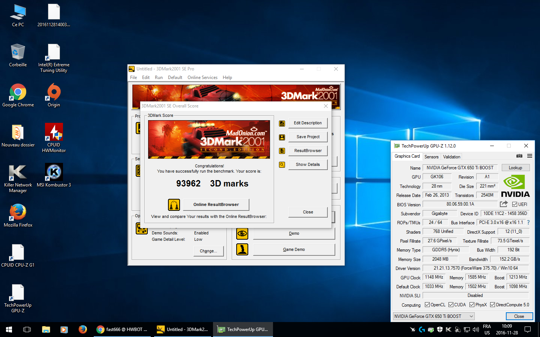
Task: Click the Game Demo button
Action: 294,250
